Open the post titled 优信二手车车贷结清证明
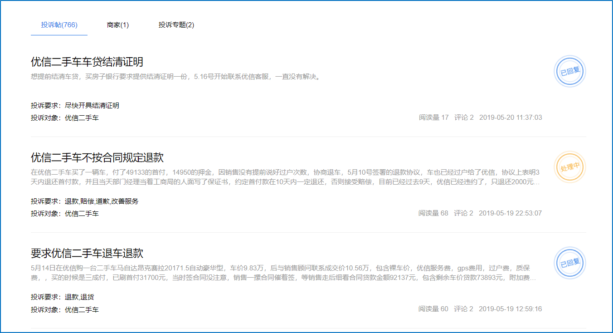 pyautogui.click(x=87, y=62)
